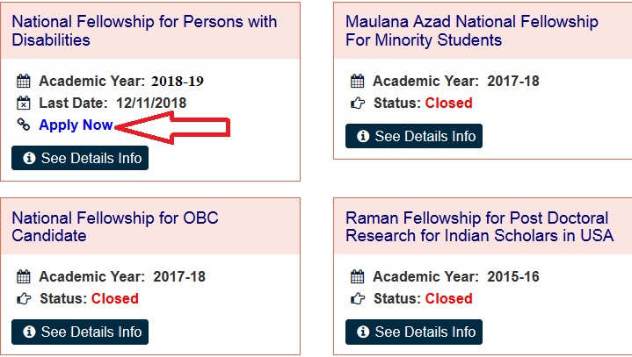Image resolution: width=632 pixels, height=357 pixels.
Task: Open National Fellowship for OBC Candidate heading
Action: tap(114, 226)
